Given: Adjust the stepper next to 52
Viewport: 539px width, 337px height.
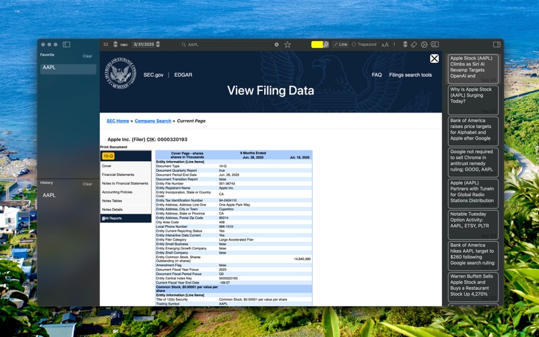Looking at the screenshot, I should (x=115, y=44).
